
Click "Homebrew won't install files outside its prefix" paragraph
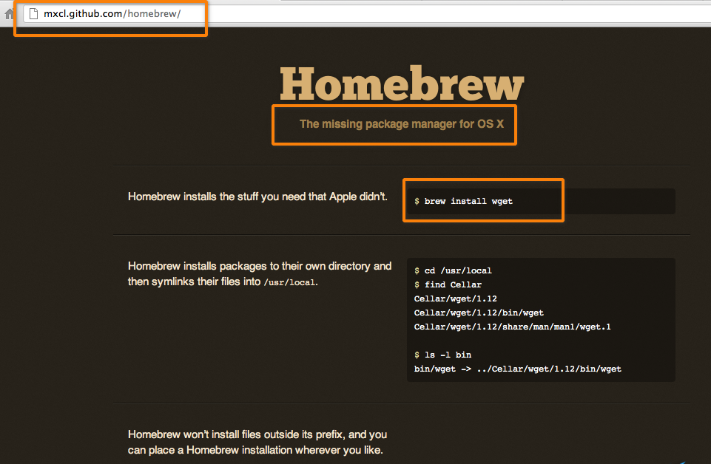tap(257, 443)
